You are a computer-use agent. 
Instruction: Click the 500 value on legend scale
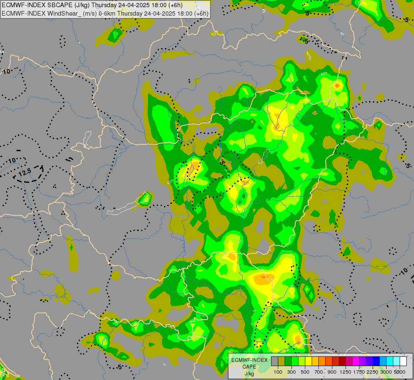click(x=305, y=372)
